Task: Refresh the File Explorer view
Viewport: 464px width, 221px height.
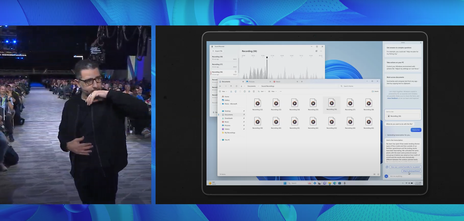Action: (x=236, y=86)
